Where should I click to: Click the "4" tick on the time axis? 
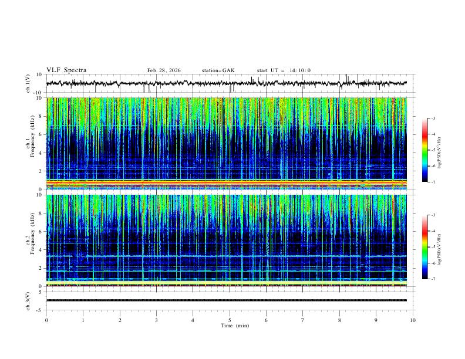pos(193,320)
